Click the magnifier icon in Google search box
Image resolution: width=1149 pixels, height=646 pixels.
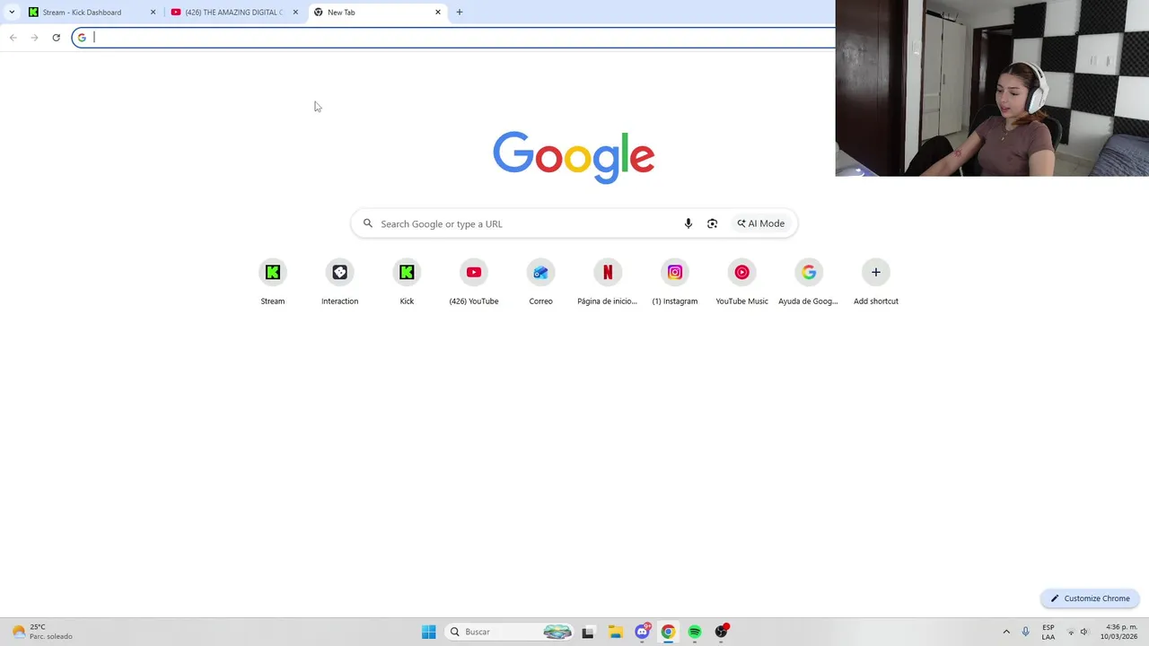[368, 223]
